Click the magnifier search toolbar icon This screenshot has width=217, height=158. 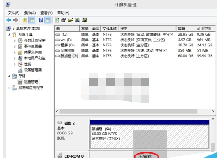coord(77,20)
